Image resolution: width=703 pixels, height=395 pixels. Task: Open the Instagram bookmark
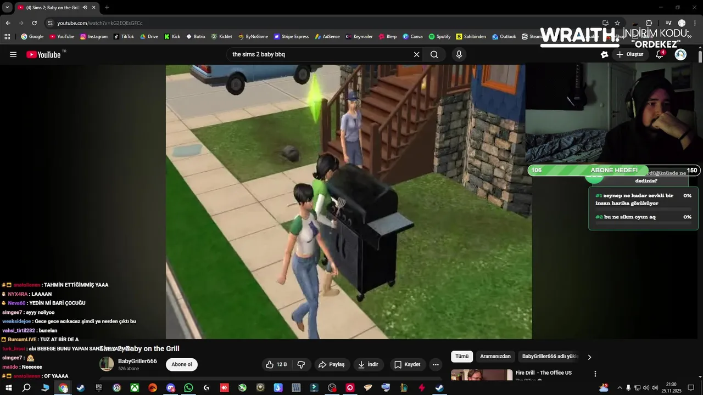pos(94,37)
